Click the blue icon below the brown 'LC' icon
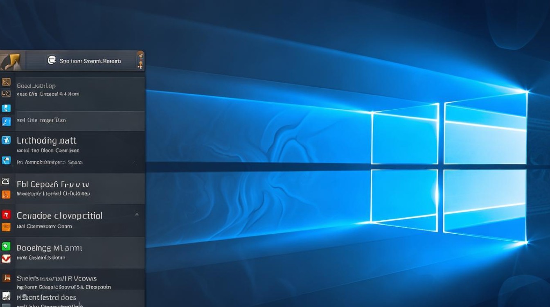The width and height of the screenshot is (550, 307). [x=6, y=108]
